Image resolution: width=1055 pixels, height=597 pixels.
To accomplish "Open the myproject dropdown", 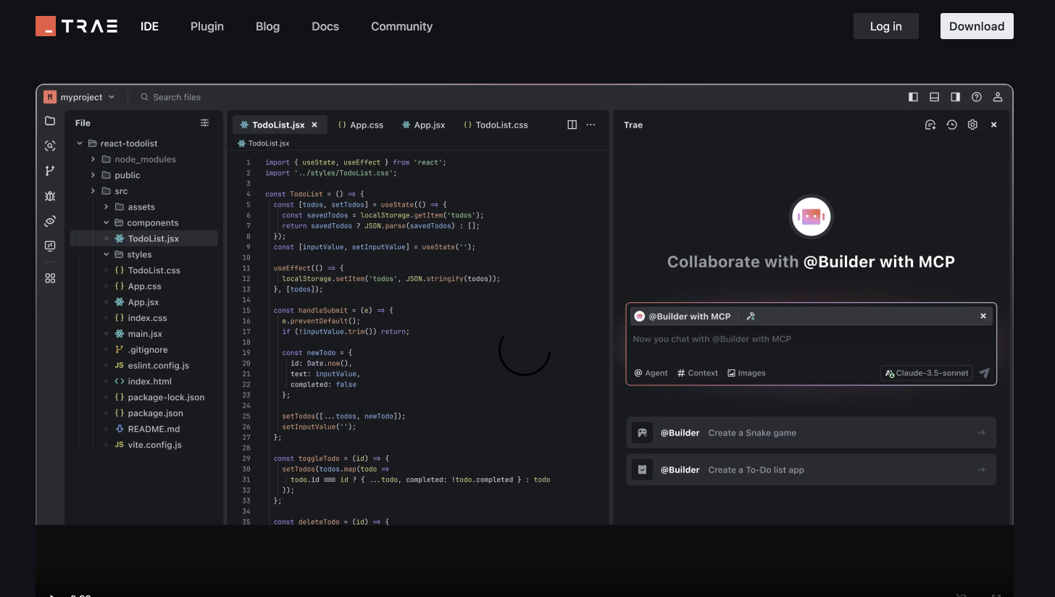I will tap(80, 97).
